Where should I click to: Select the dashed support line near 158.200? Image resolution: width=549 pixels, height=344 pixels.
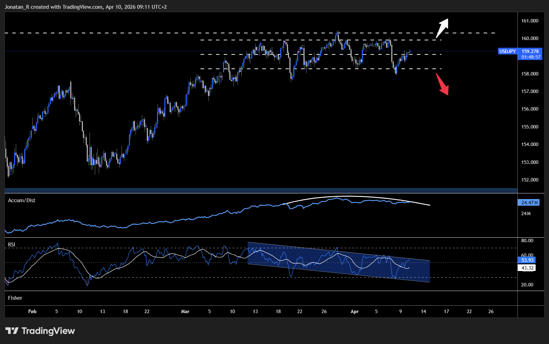316,69
